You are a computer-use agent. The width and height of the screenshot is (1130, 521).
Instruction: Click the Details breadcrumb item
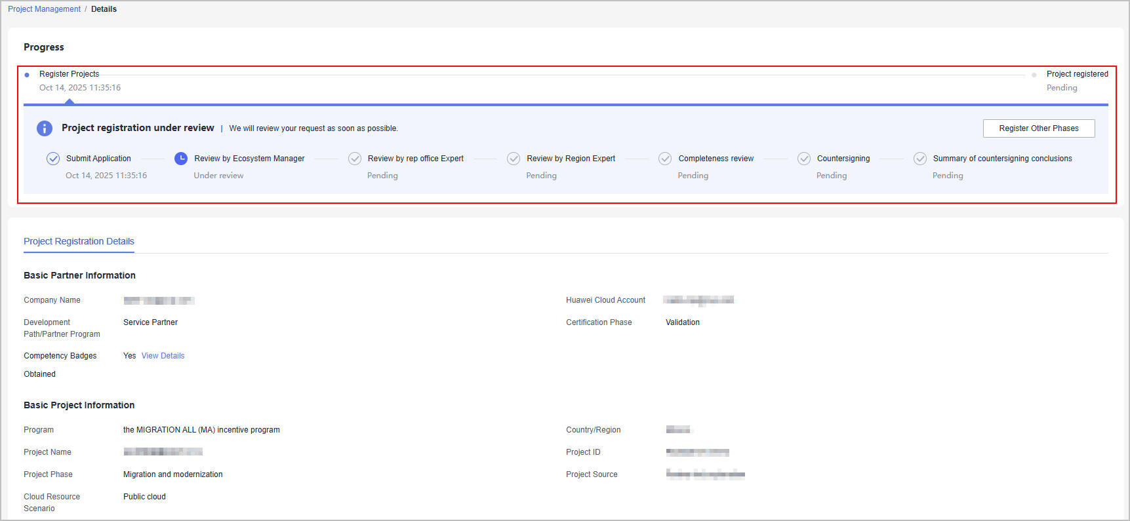click(104, 9)
